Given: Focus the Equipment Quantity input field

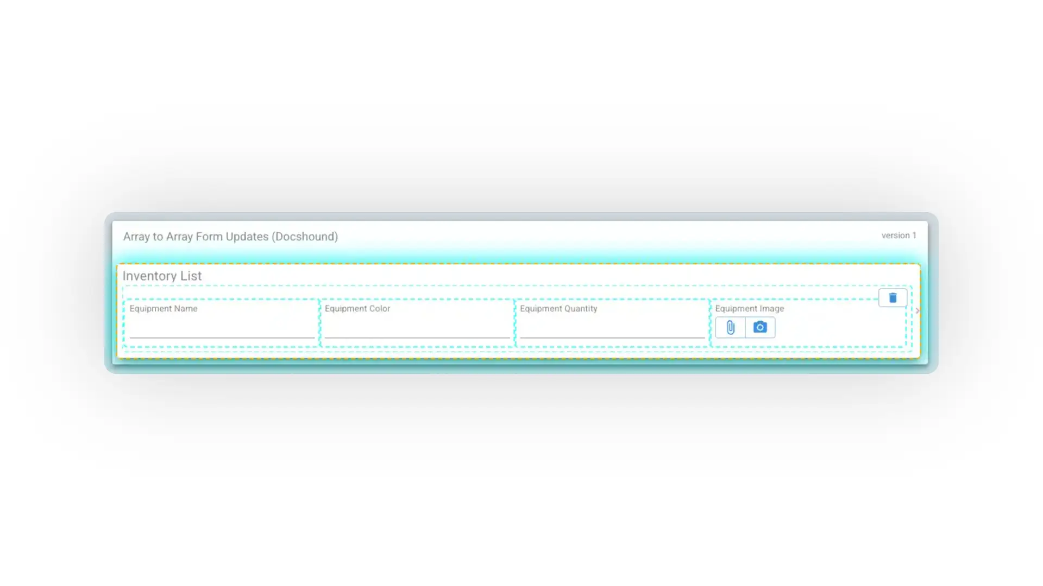Looking at the screenshot, I should [612, 327].
